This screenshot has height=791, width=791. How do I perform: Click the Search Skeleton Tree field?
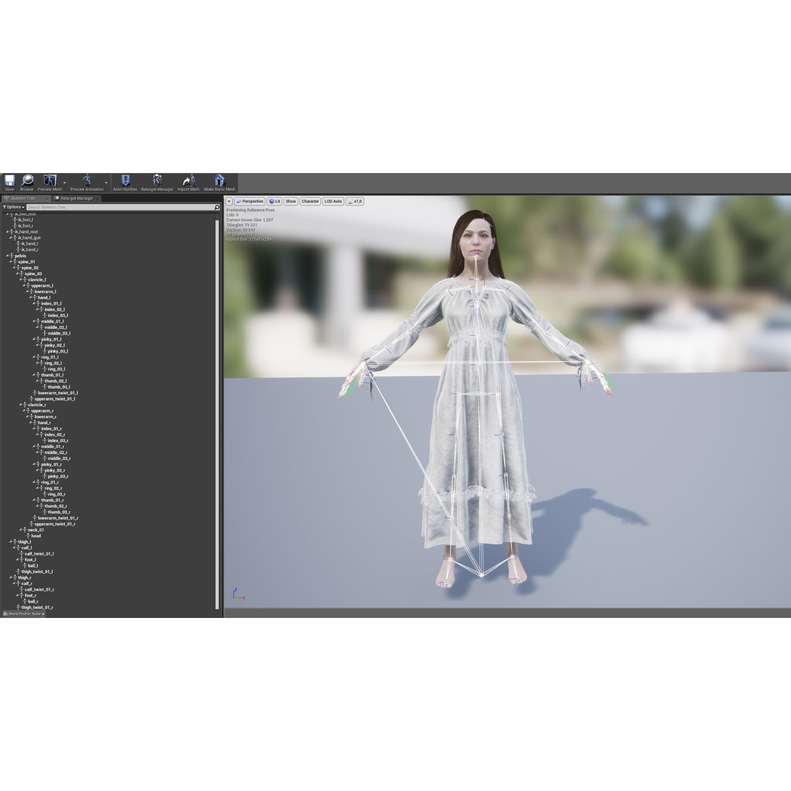coord(119,207)
